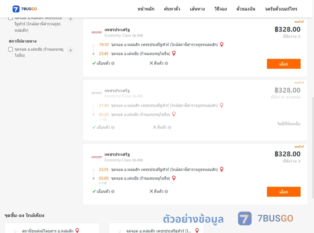The width and height of the screenshot is (314, 233).
Task: Click the 7BUSGO logo in the header
Action: pyautogui.click(x=25, y=9)
